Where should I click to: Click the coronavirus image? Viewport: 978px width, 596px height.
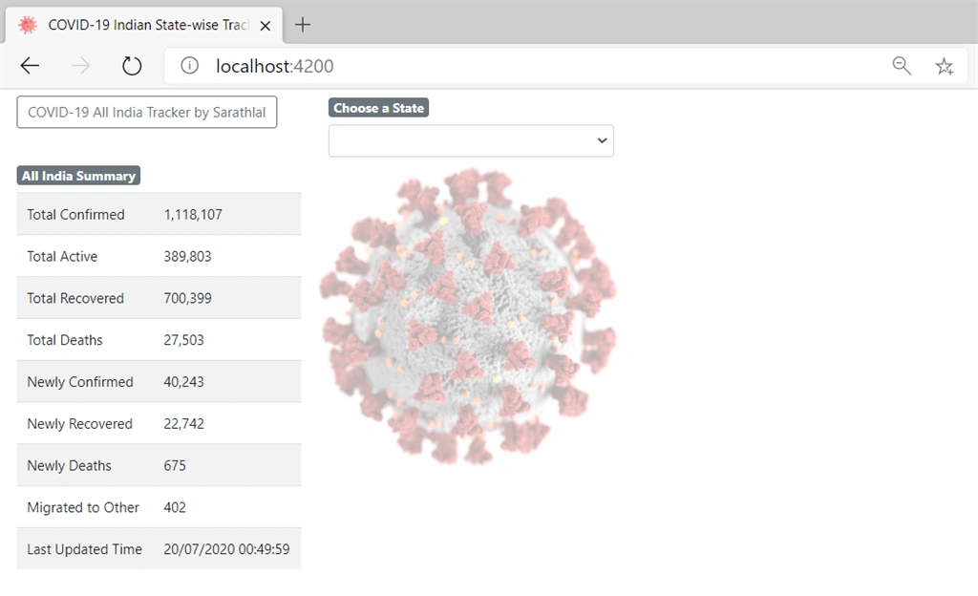tap(468, 317)
